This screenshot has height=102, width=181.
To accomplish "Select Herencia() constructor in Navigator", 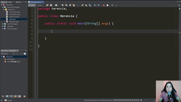I will coord(11,59).
